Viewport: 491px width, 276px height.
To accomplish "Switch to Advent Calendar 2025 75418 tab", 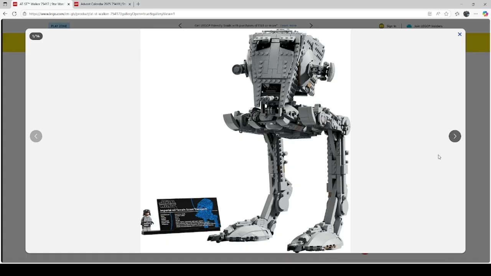I will tap(103, 4).
